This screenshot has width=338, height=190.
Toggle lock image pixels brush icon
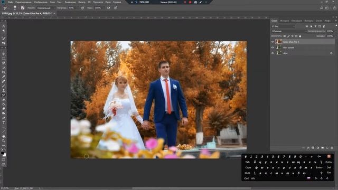pyautogui.click(x=288, y=36)
